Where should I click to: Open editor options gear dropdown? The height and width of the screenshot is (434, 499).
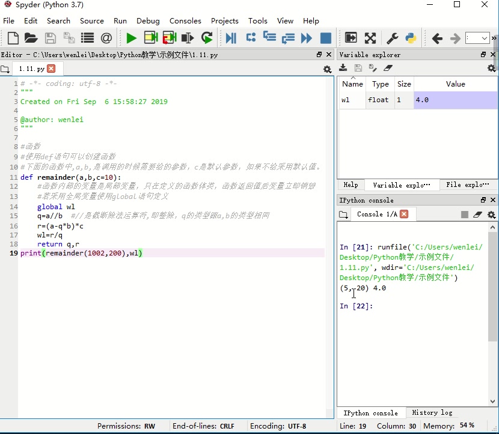327,69
